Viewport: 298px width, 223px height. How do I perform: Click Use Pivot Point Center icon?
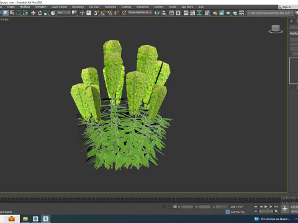coord(74,13)
